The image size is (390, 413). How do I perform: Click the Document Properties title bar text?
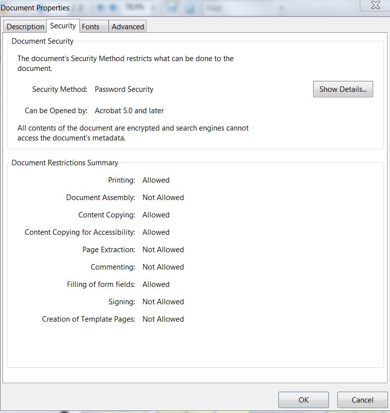pos(35,8)
